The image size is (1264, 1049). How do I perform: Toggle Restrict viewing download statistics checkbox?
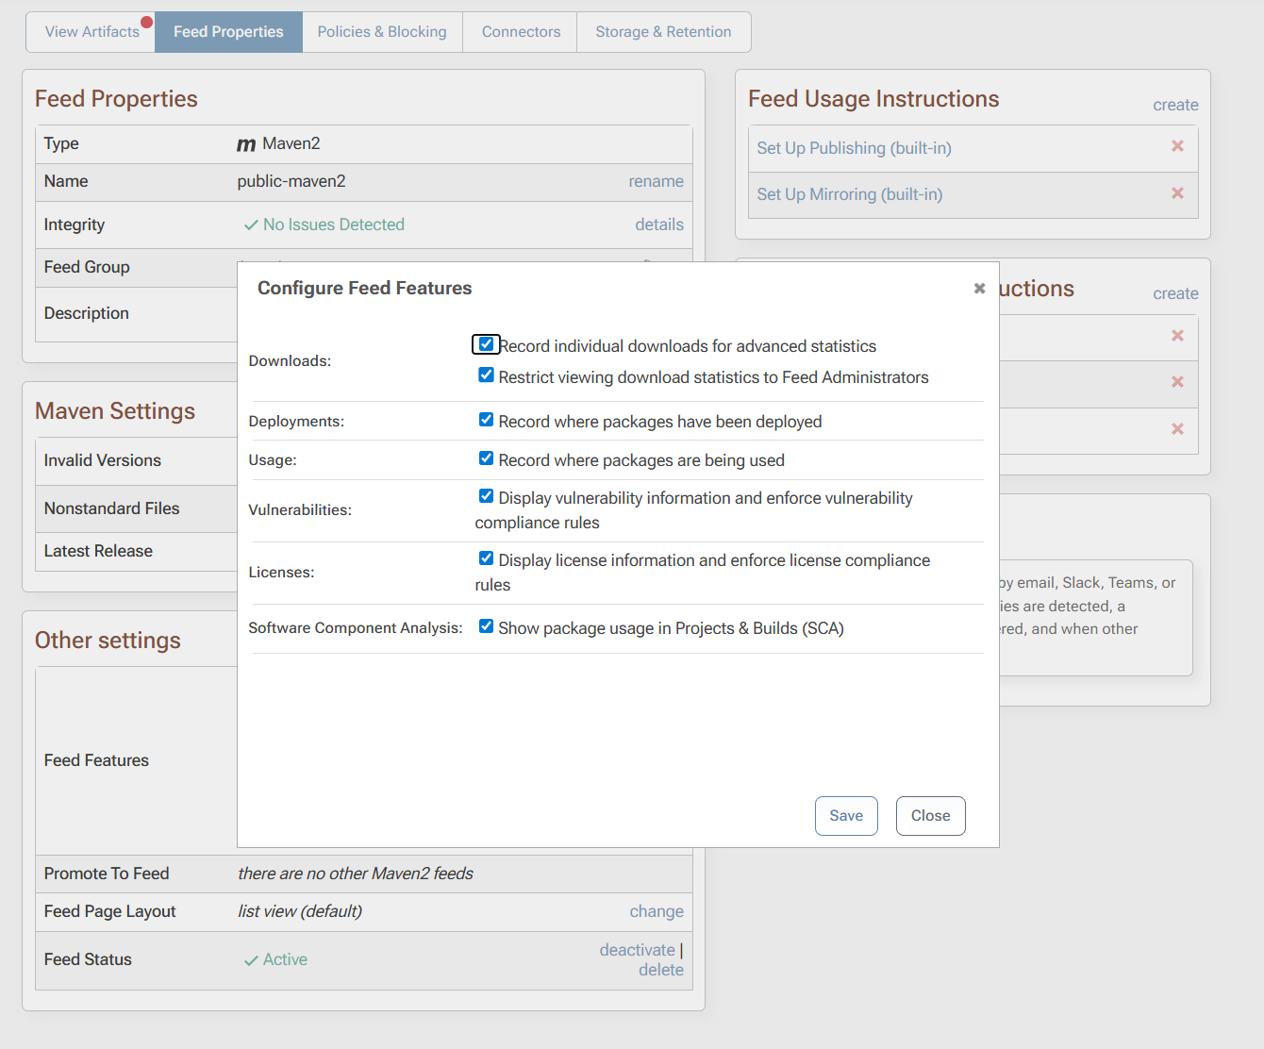(x=486, y=375)
